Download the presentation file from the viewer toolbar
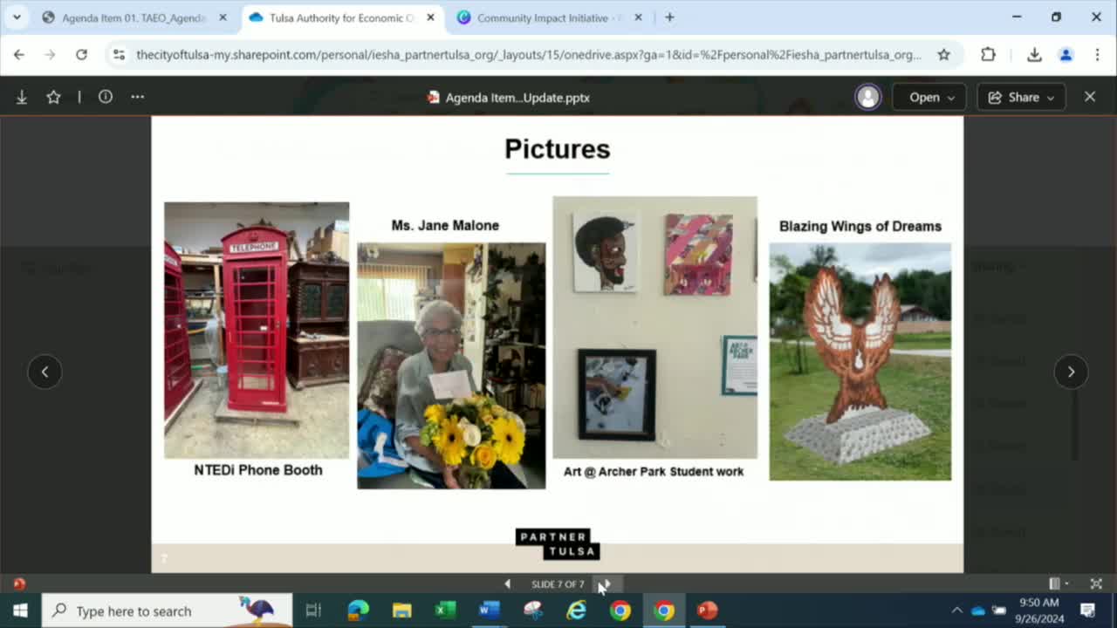This screenshot has width=1117, height=628. coord(22,97)
